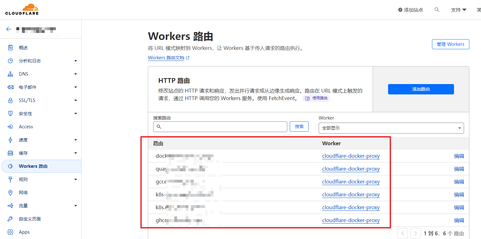The image size is (481, 239).
Task: Click the search magnifier in the top bar
Action: pos(437,10)
